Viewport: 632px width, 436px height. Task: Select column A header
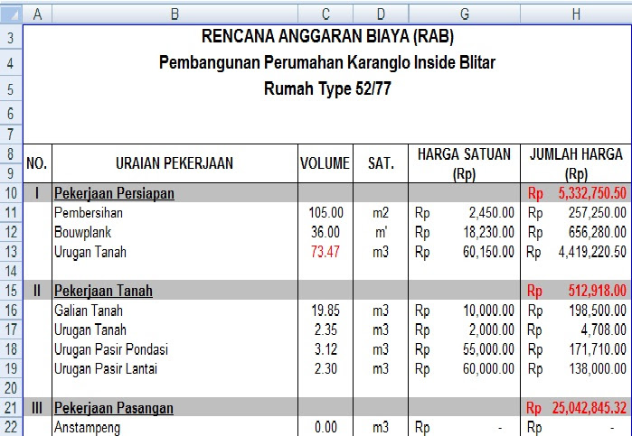tap(37, 14)
